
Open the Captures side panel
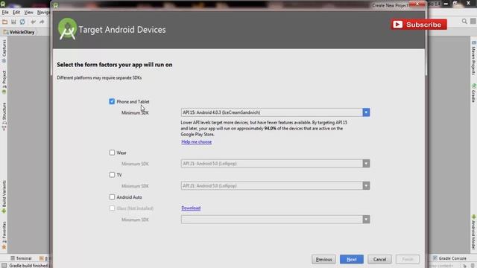4,51
